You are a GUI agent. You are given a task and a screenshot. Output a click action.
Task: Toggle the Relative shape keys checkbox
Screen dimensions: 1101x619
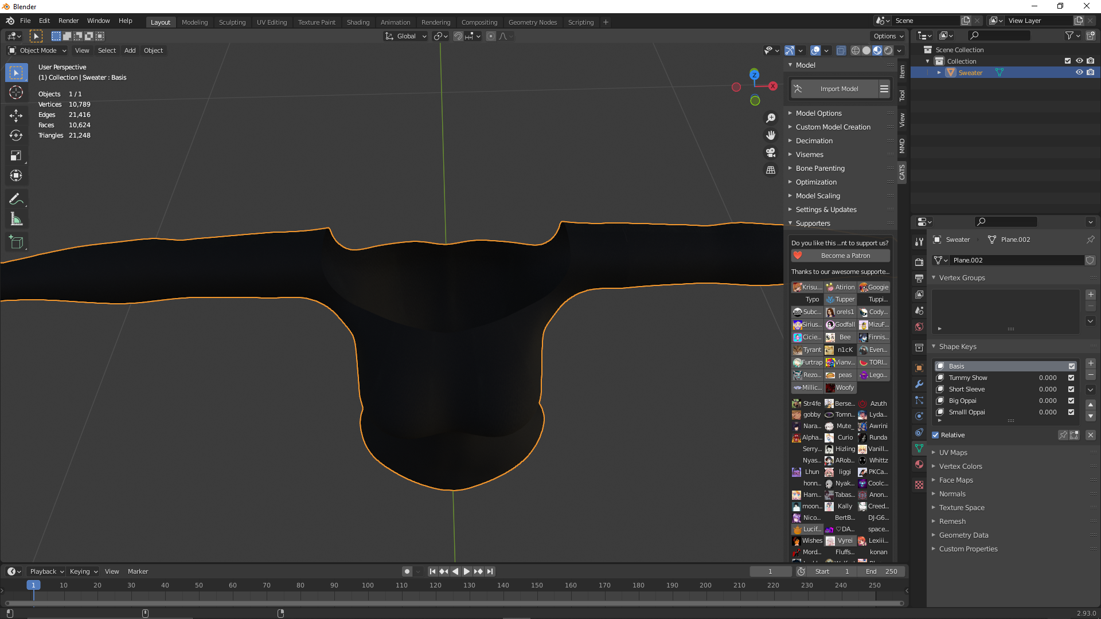click(936, 435)
